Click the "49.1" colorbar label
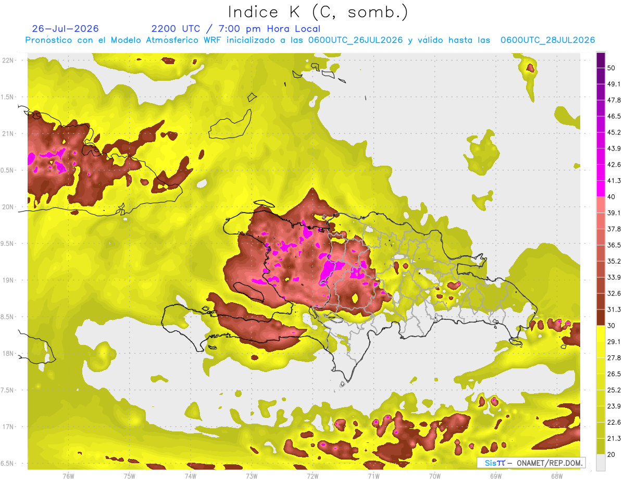Viewport: 625px width, 483px height. (614, 84)
